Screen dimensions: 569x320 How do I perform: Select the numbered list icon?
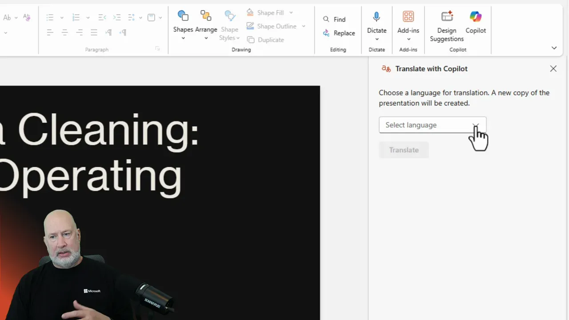point(76,17)
